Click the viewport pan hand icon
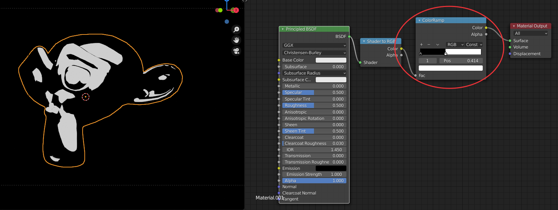 (236, 40)
